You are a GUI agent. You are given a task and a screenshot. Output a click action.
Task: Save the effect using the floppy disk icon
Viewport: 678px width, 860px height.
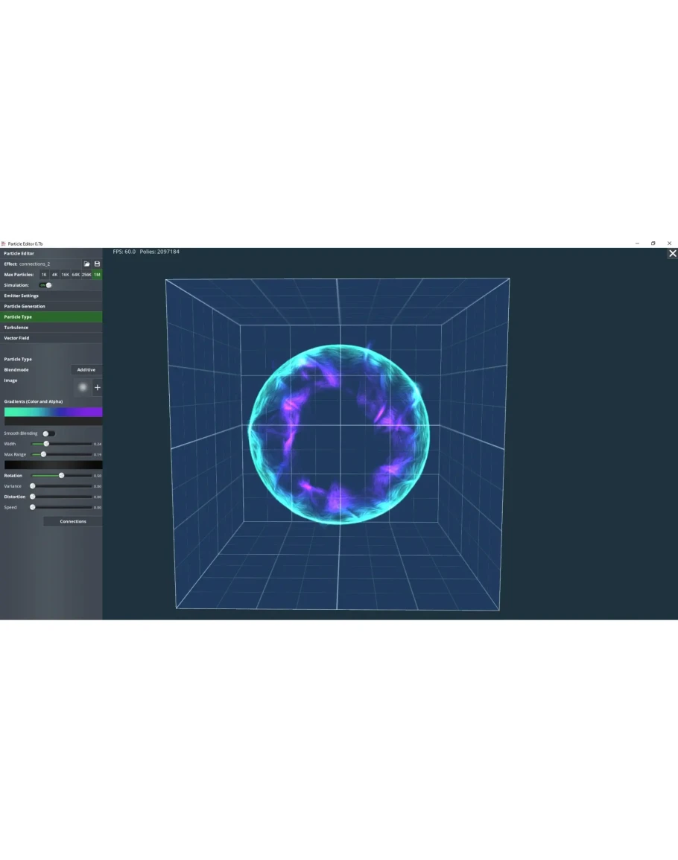point(97,264)
